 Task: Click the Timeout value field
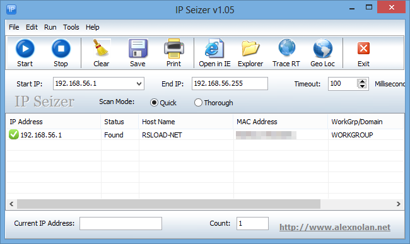click(x=343, y=84)
